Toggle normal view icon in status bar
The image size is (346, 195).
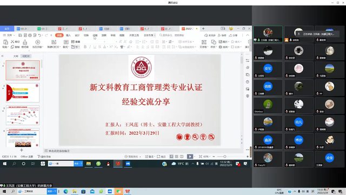[x=171, y=157]
